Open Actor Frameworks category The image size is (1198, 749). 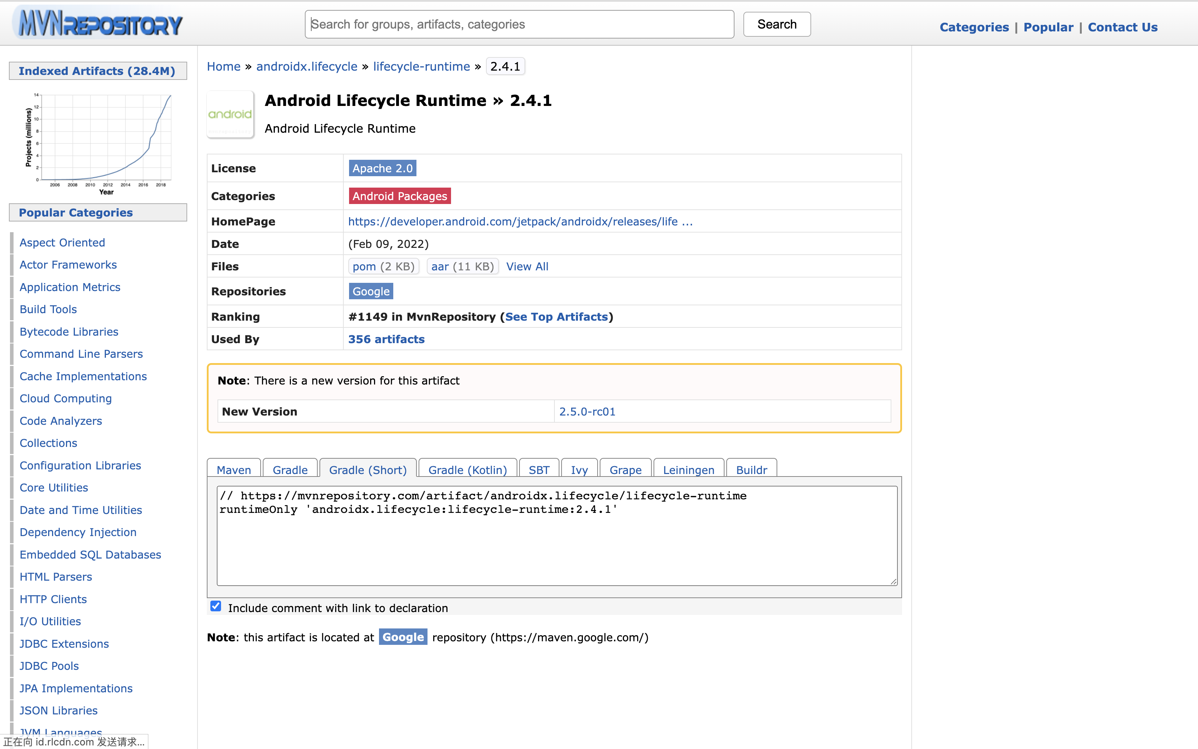pos(68,265)
